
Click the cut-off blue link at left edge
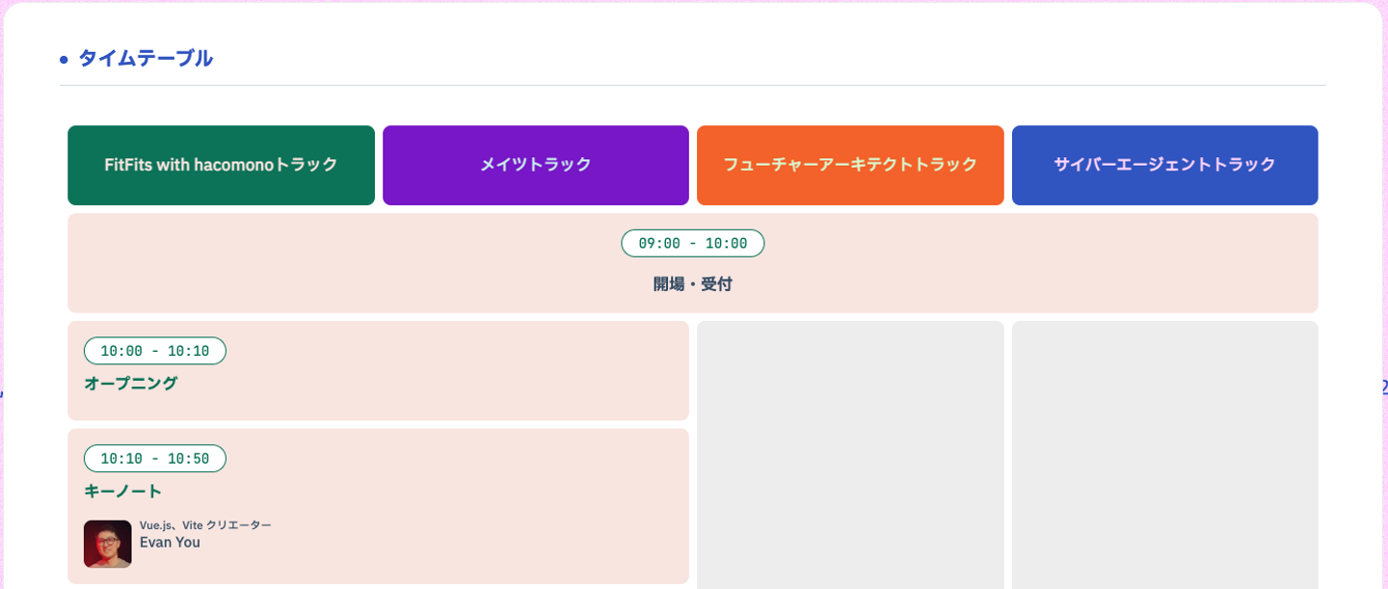tap(2, 391)
